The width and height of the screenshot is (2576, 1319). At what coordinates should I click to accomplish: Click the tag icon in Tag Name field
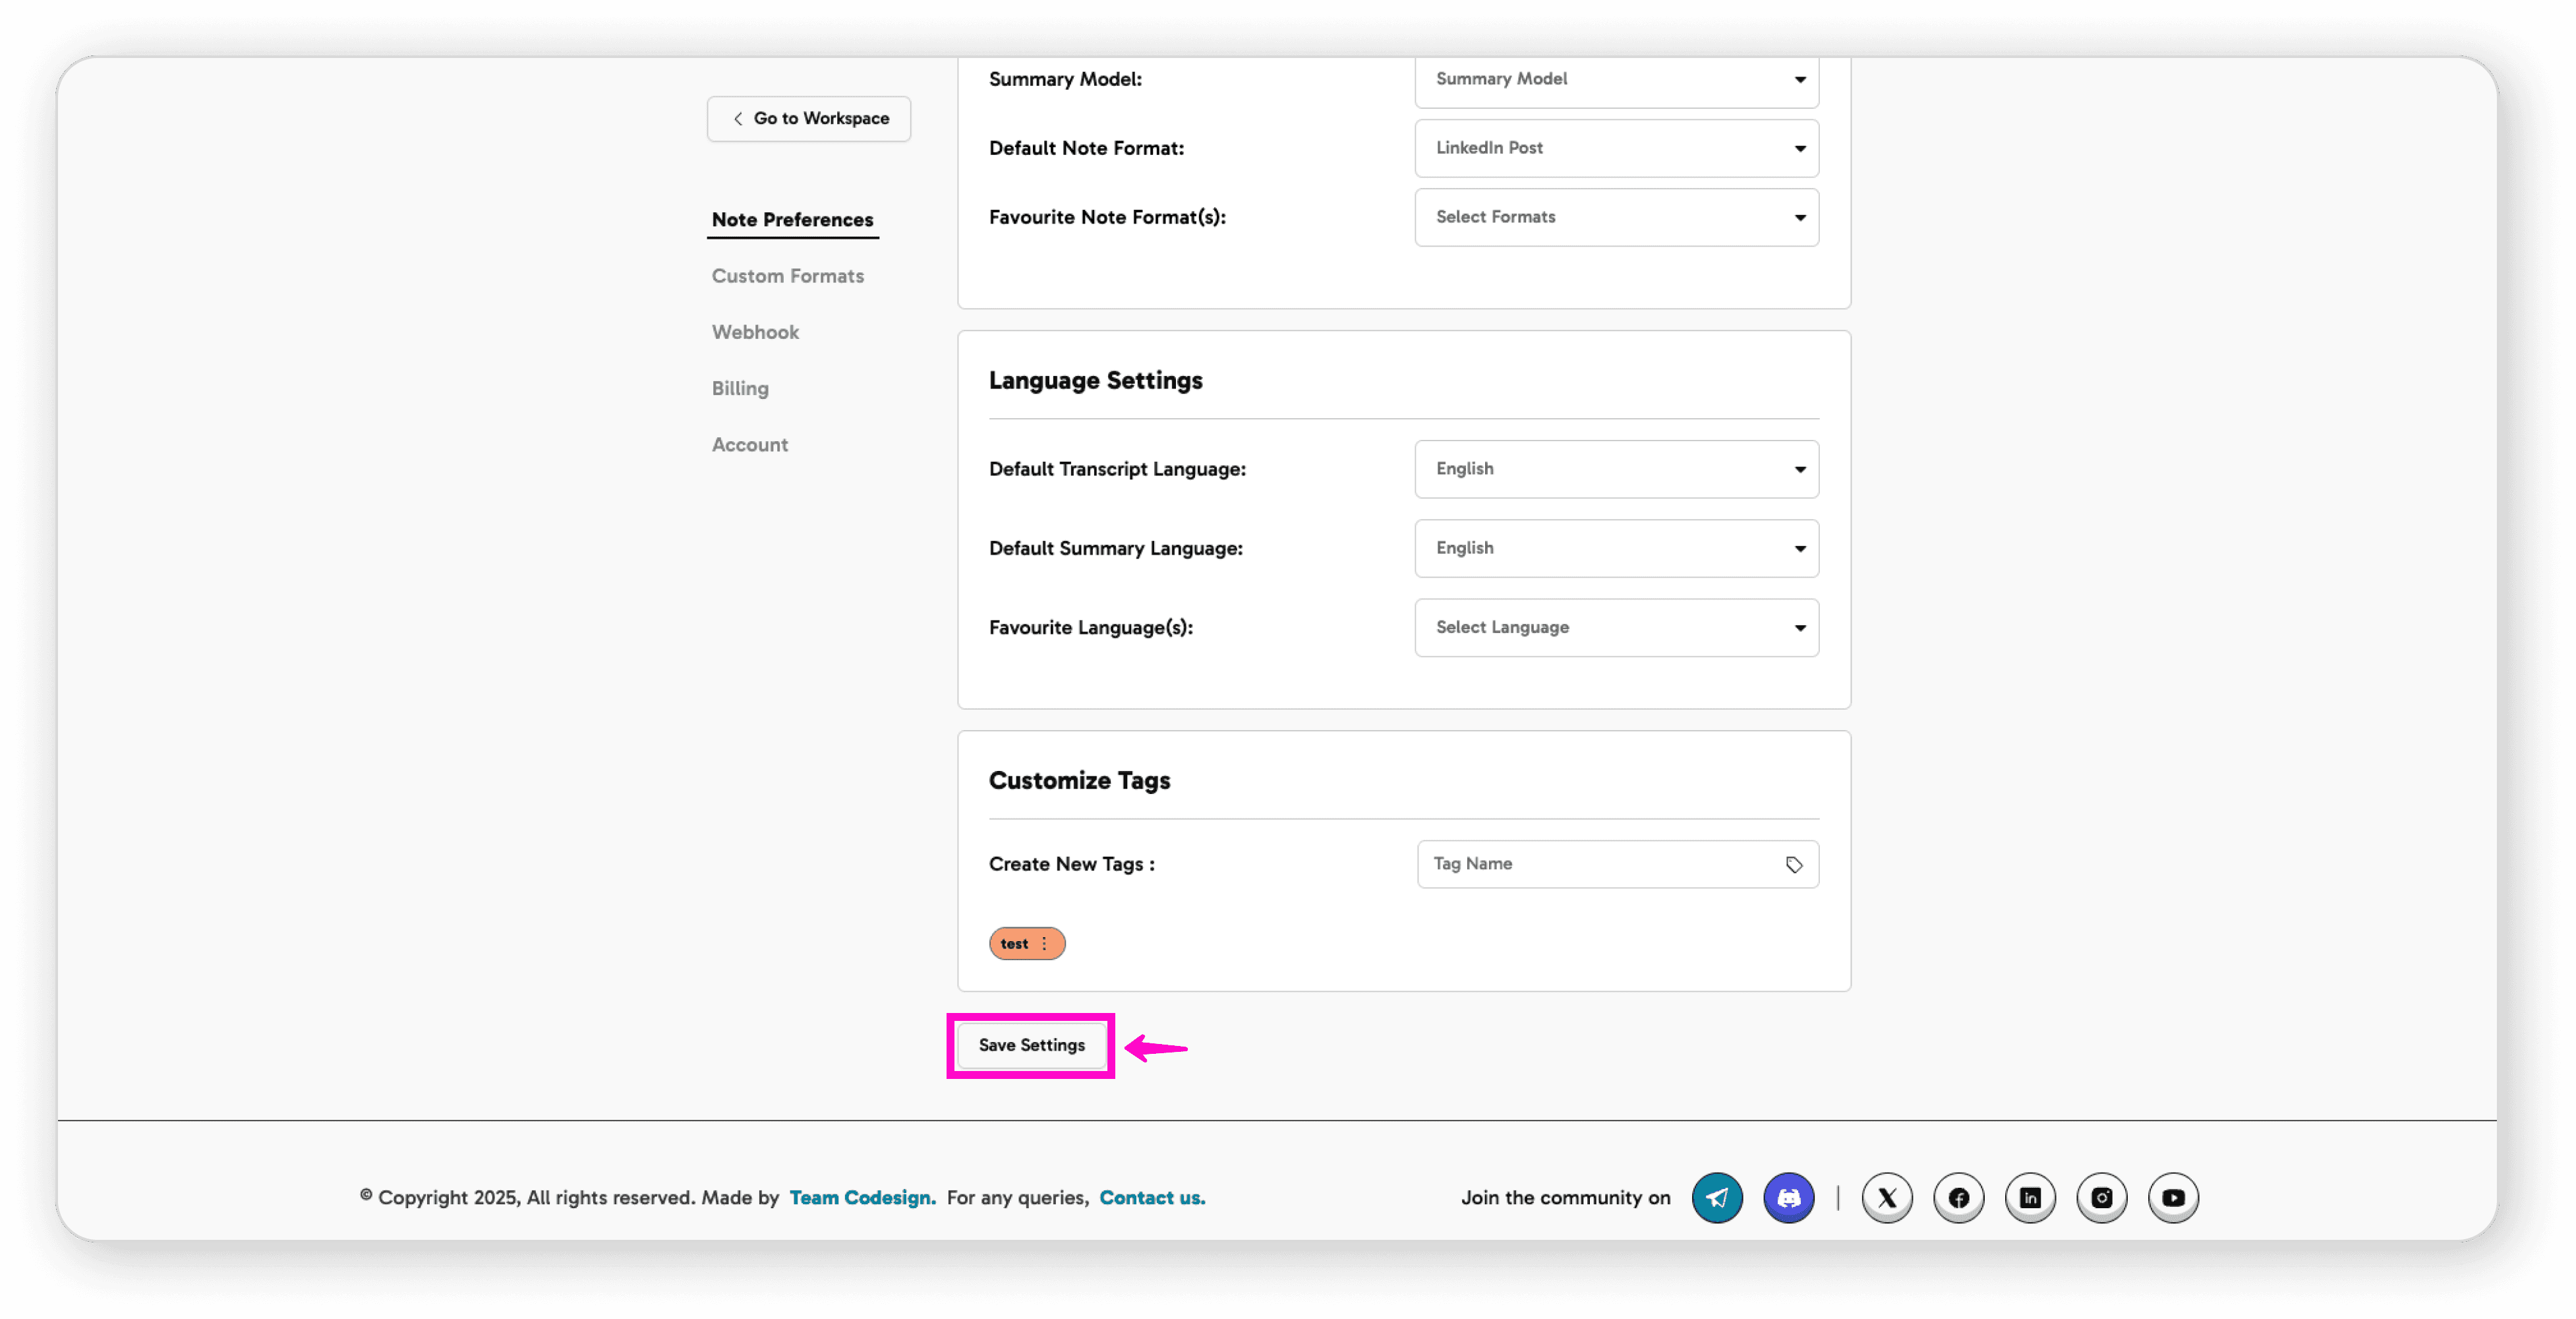pyautogui.click(x=1794, y=865)
